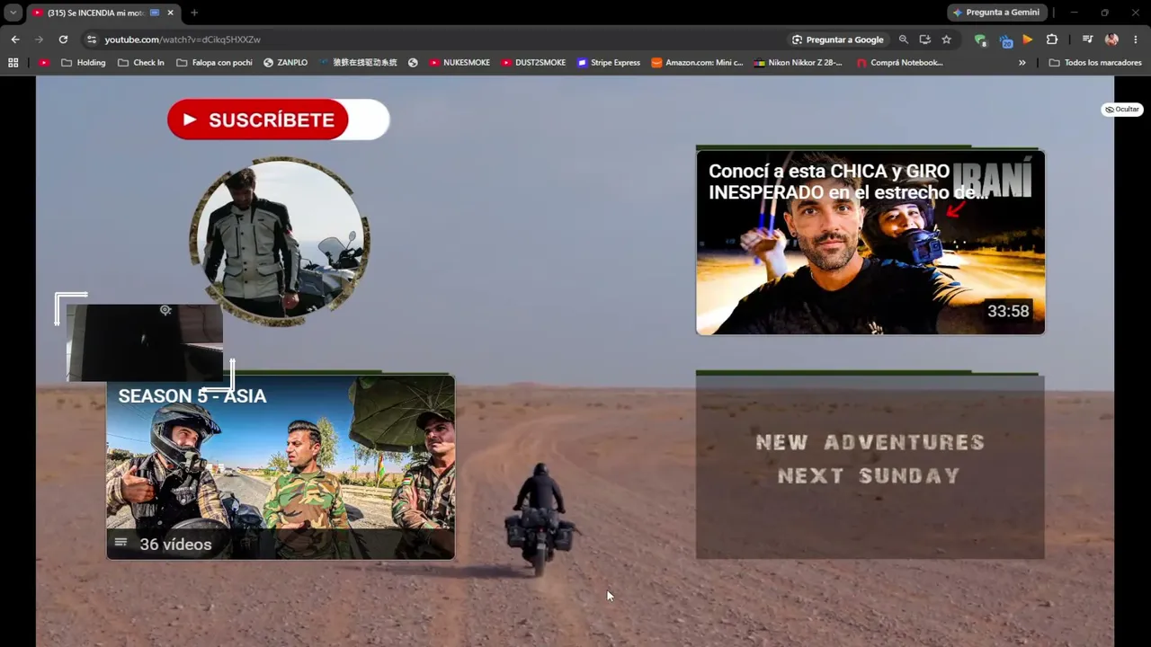The width and height of the screenshot is (1151, 647).
Task: Open the Extensions puzzle menu
Action: [1052, 40]
